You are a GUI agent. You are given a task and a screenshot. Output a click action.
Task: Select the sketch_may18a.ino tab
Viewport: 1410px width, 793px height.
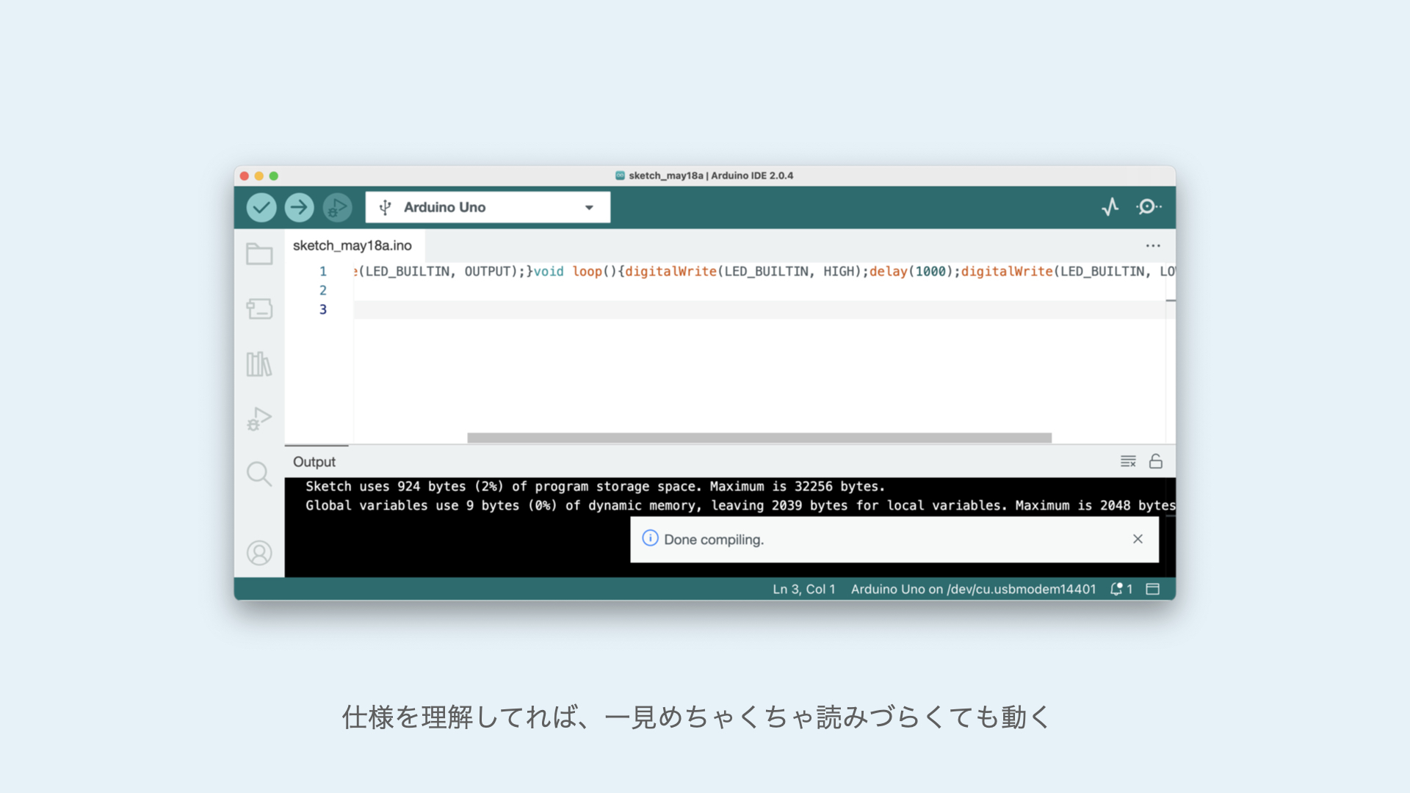click(352, 246)
